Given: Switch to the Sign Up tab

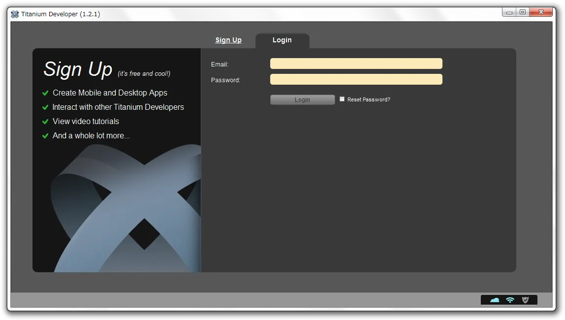Looking at the screenshot, I should (228, 40).
